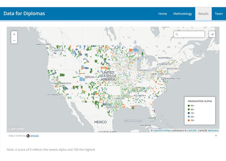
Task: Click the San Francisco label
Action: (x=62, y=83)
